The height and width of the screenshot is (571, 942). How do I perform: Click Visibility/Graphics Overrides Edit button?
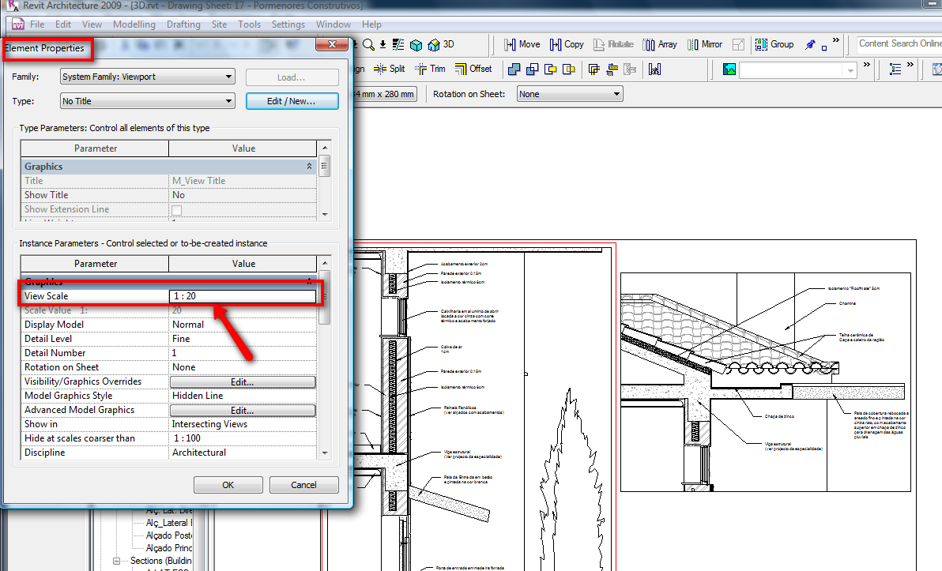click(242, 381)
